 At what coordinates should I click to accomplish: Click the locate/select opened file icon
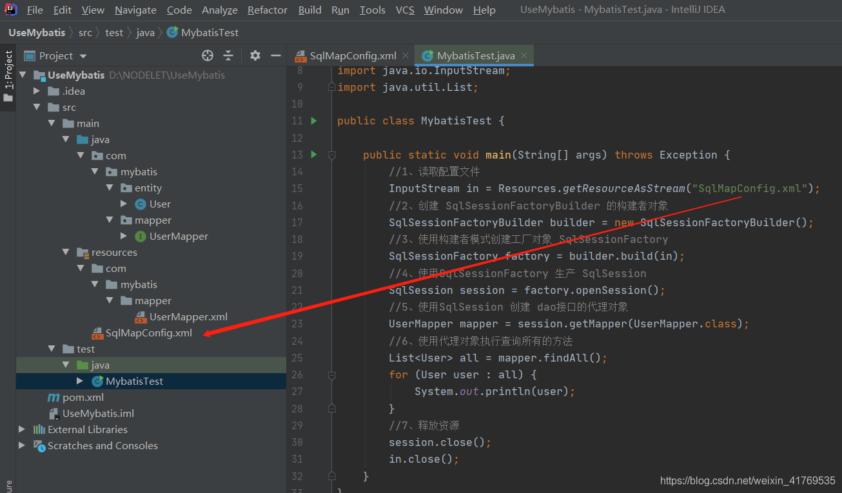tap(208, 55)
